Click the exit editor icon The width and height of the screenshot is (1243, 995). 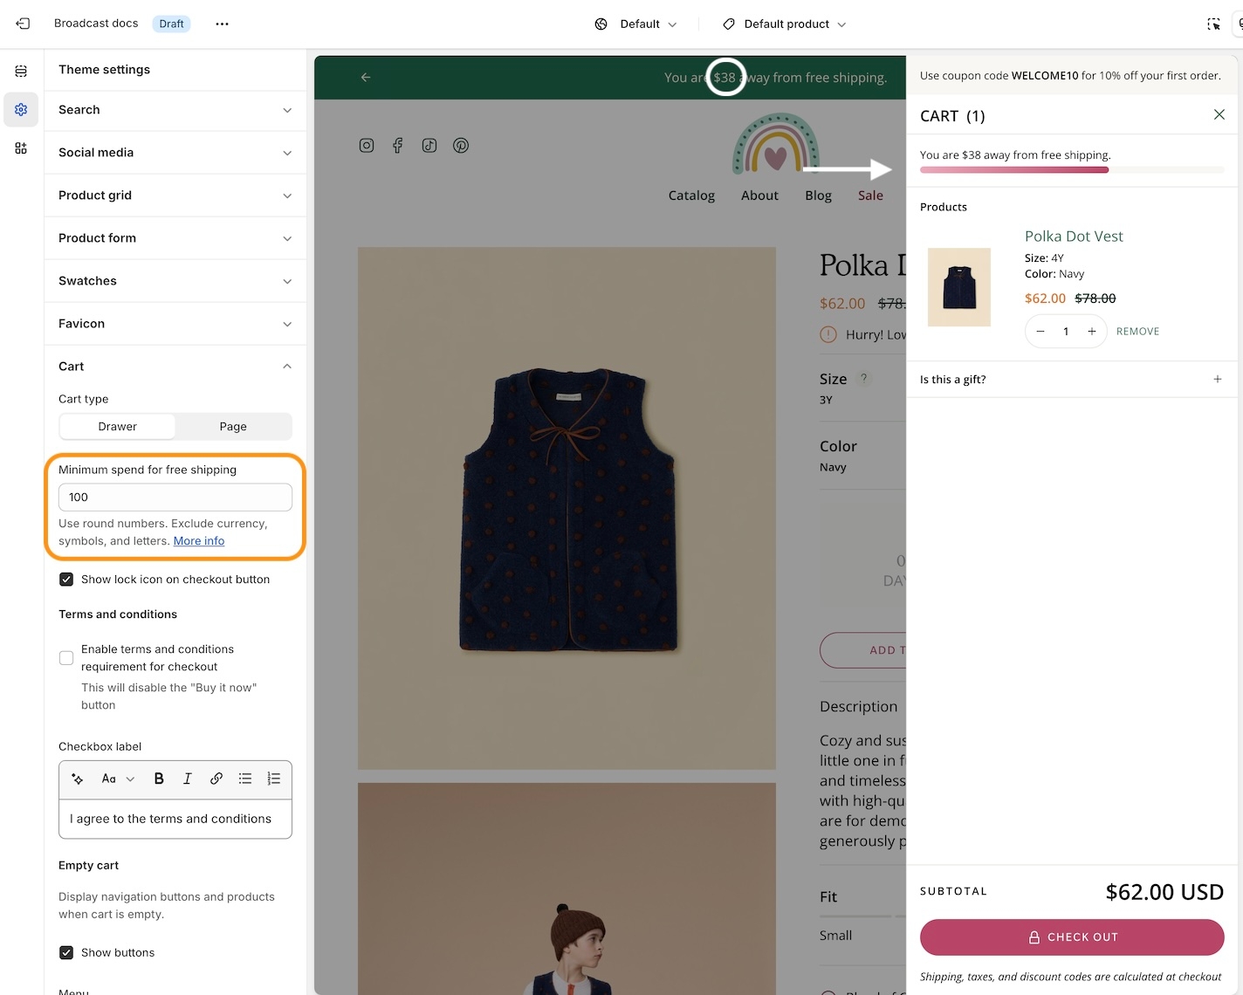click(23, 24)
